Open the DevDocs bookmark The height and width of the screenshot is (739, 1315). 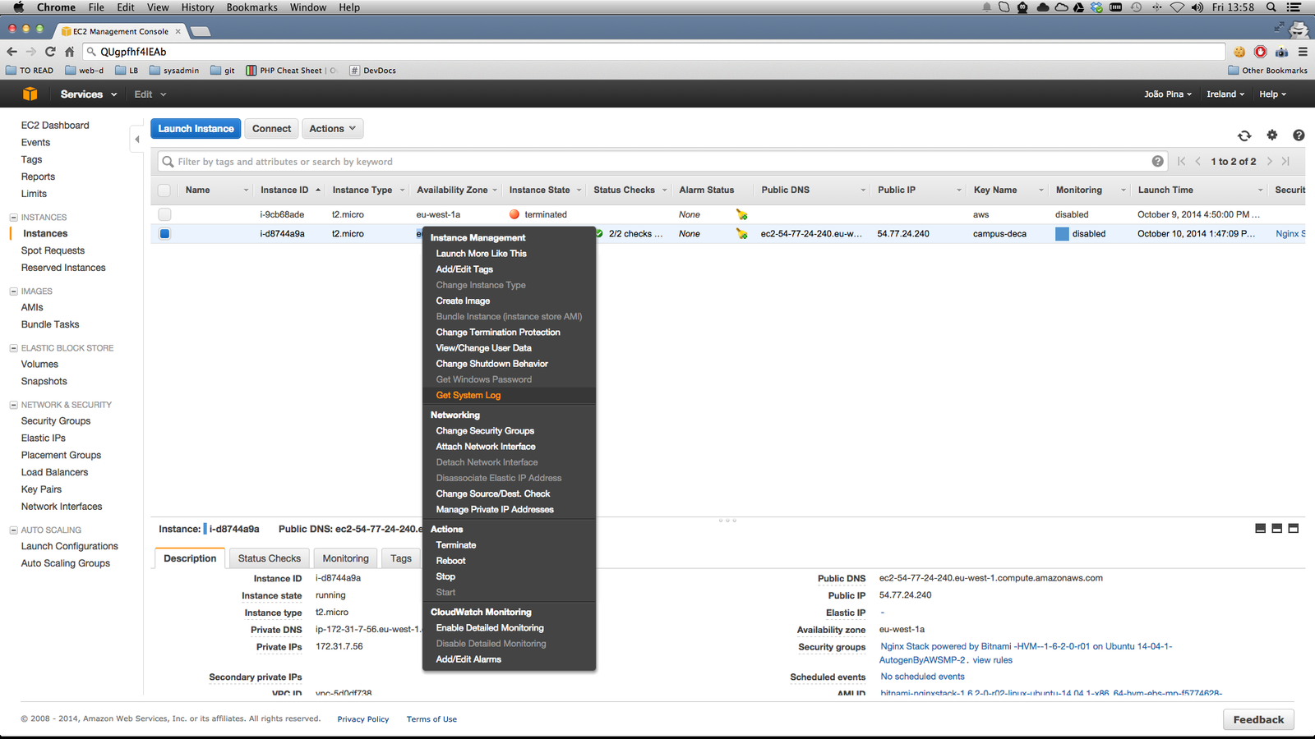tap(373, 71)
